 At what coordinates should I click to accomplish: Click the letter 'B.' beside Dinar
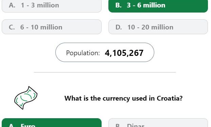pos(119,126)
